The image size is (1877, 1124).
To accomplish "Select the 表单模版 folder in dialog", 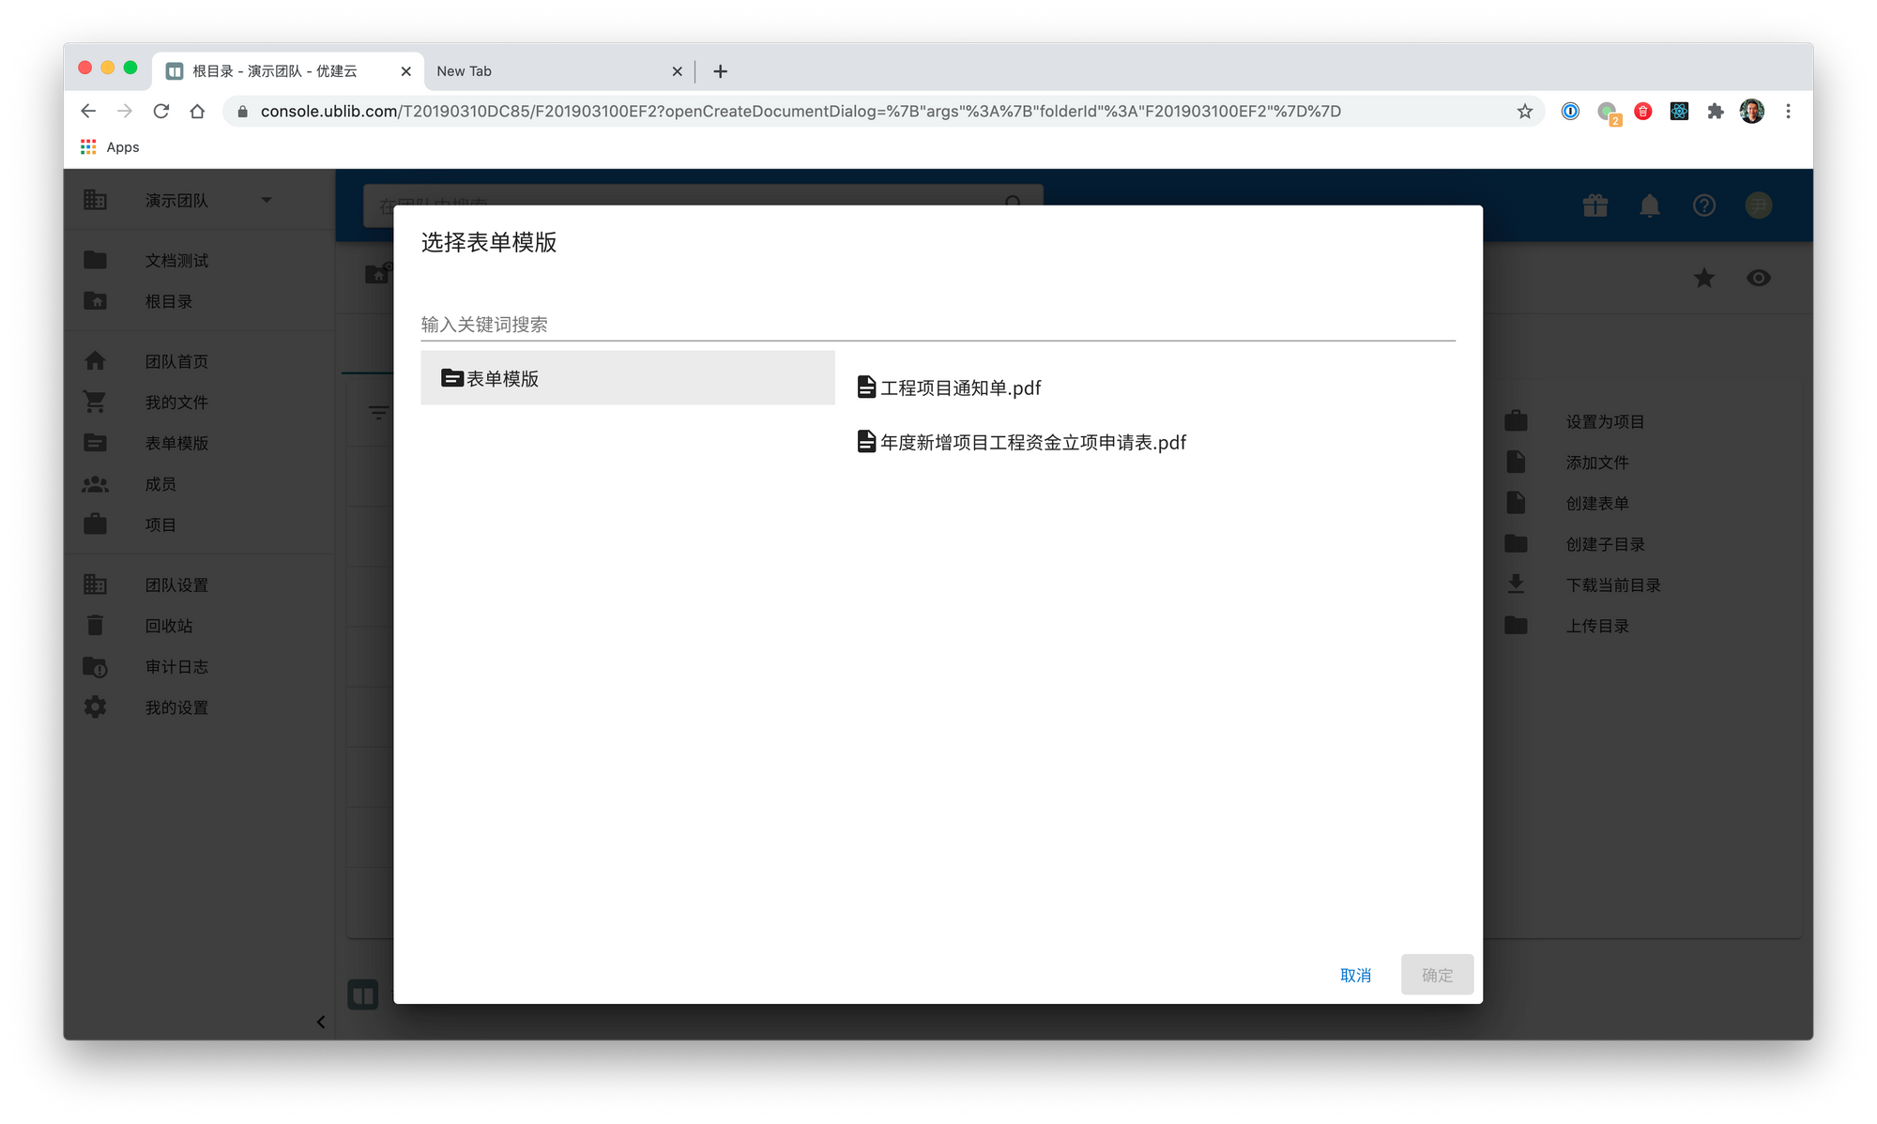I will click(x=627, y=378).
